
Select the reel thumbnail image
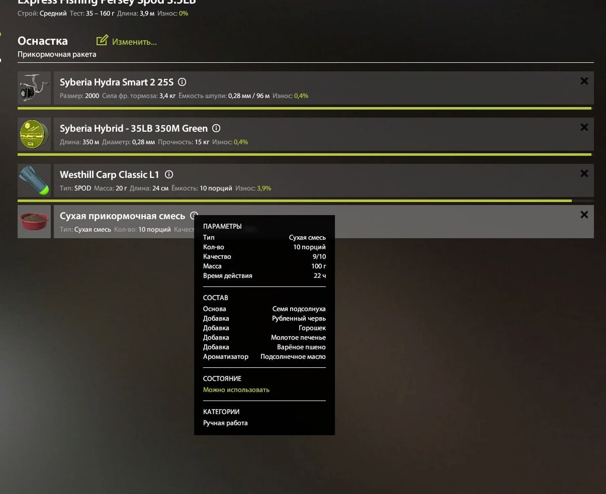(34, 88)
